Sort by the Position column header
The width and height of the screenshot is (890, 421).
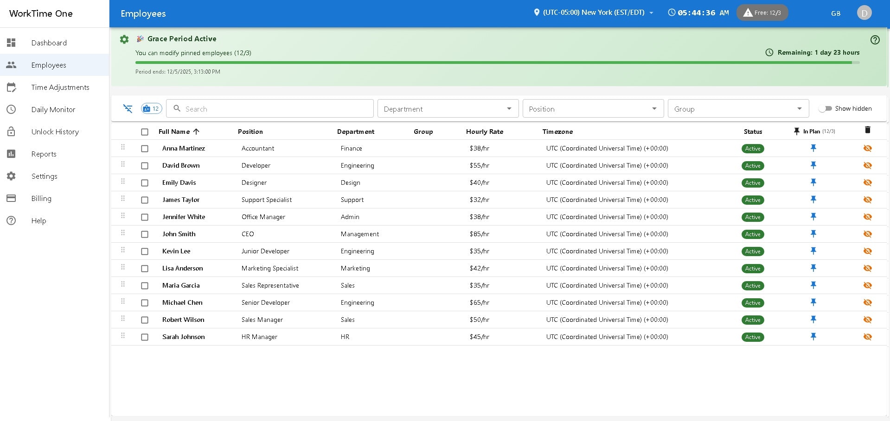click(250, 132)
